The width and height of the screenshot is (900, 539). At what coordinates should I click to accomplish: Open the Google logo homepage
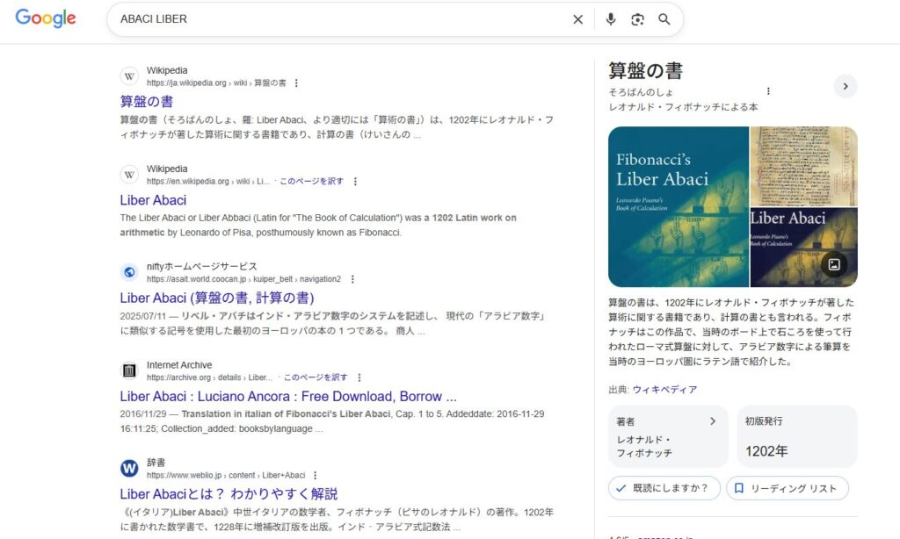(x=46, y=18)
